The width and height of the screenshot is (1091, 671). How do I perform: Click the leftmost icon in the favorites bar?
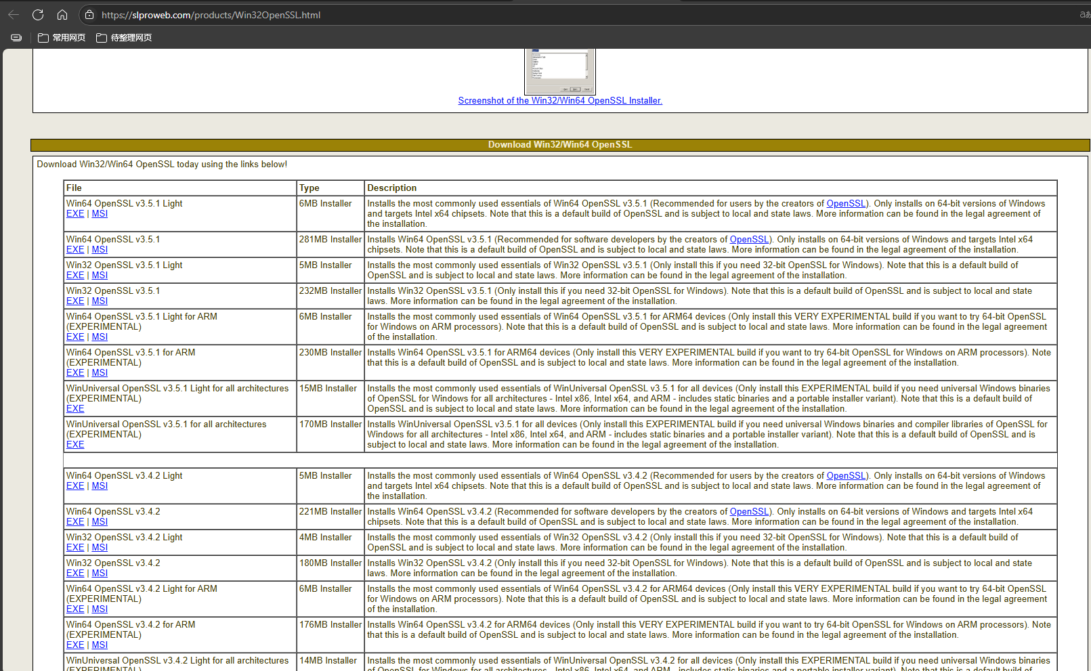click(x=16, y=38)
